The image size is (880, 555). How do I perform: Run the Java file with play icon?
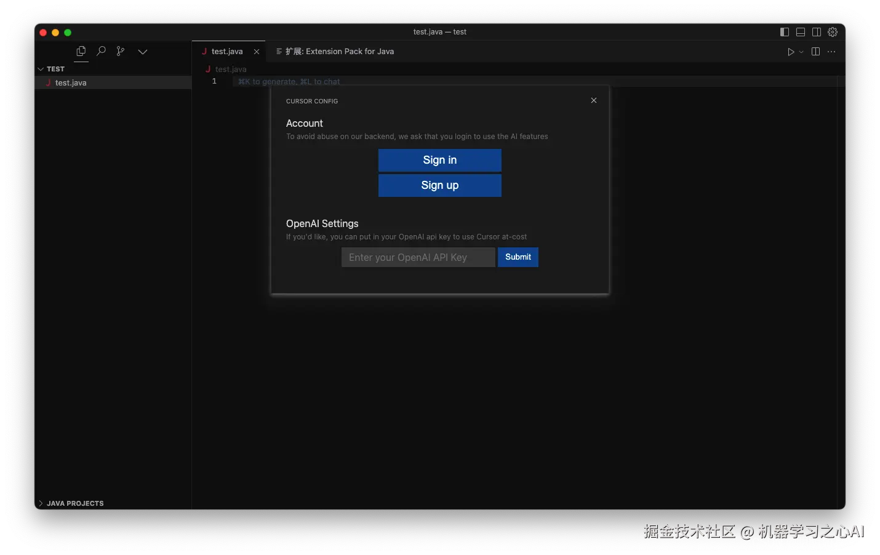(x=791, y=52)
